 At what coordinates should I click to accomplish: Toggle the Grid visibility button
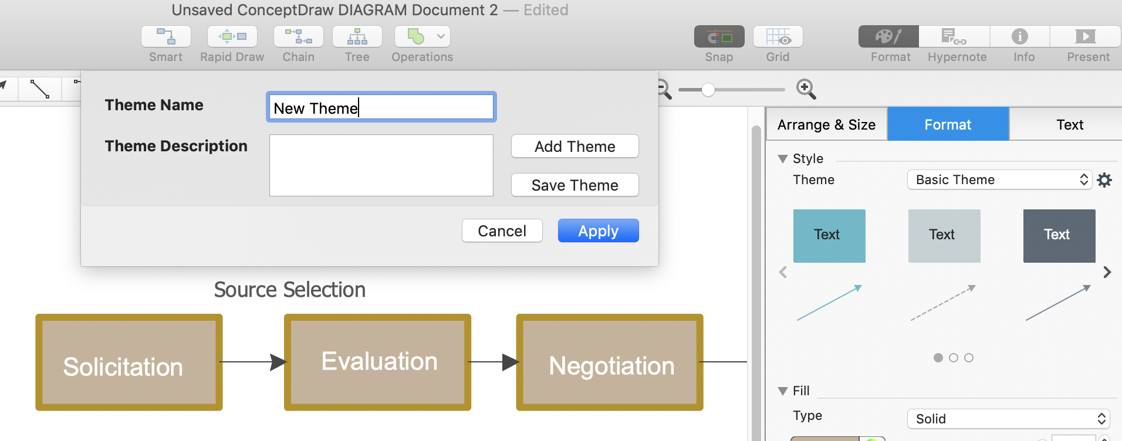tap(778, 37)
